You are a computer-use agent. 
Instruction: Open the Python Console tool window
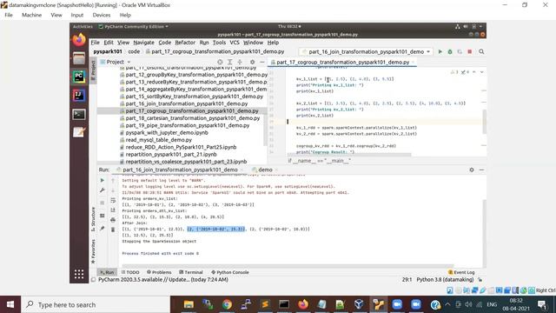pyautogui.click(x=229, y=272)
